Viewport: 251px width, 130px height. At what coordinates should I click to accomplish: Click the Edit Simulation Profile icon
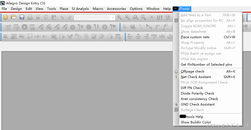[x=17, y=27]
